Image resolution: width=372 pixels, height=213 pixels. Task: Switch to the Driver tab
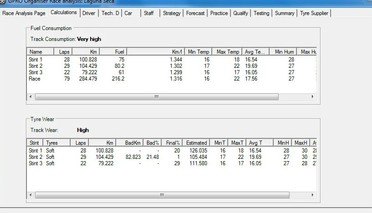pyautogui.click(x=89, y=13)
